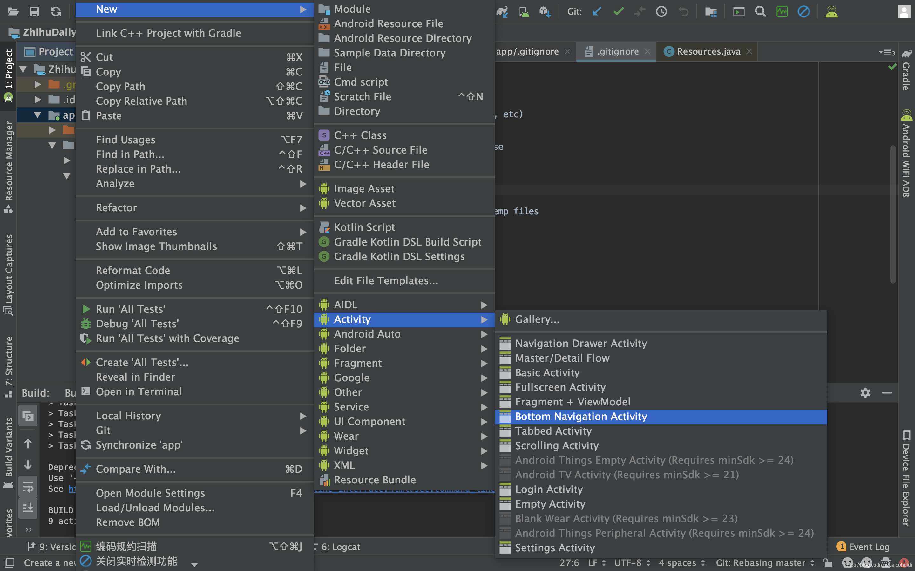The image size is (915, 571).
Task: Click the green coding-rules scan toolbar icon
Action: (x=782, y=12)
